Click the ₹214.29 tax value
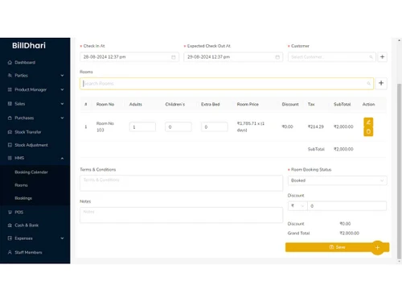Viewport: 402px width, 302px height. click(316, 126)
